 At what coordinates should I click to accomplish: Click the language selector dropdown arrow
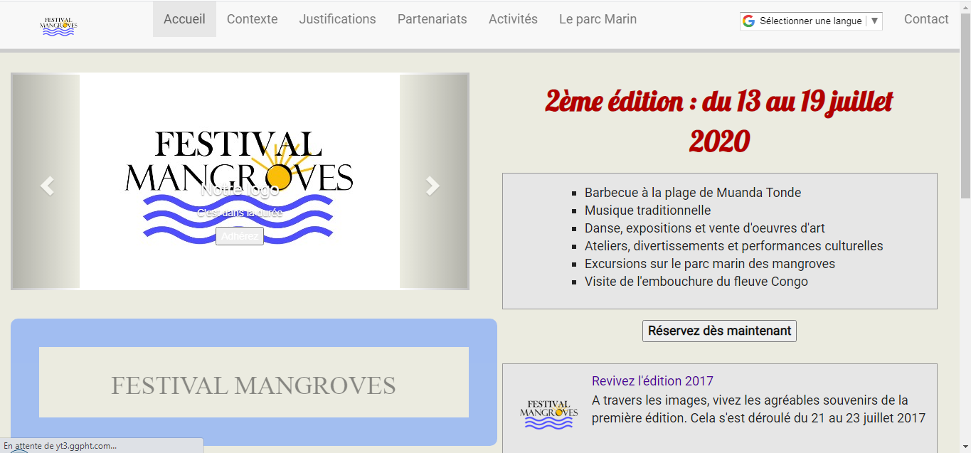coord(874,21)
